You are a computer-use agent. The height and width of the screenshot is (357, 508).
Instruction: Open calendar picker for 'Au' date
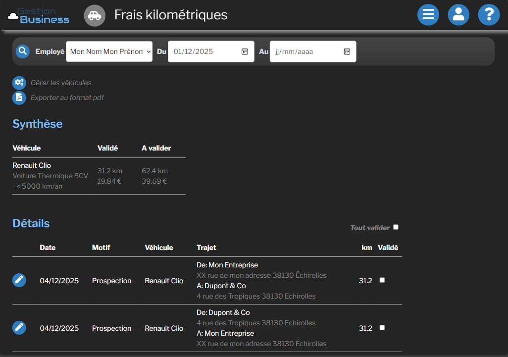tap(347, 51)
